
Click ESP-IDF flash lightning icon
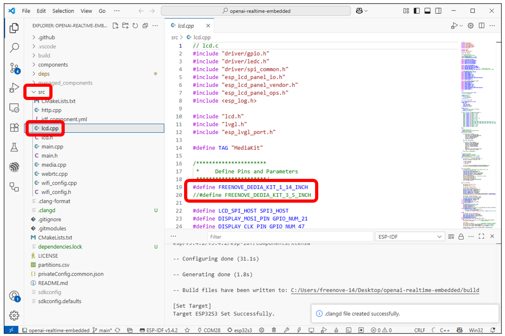point(299,330)
